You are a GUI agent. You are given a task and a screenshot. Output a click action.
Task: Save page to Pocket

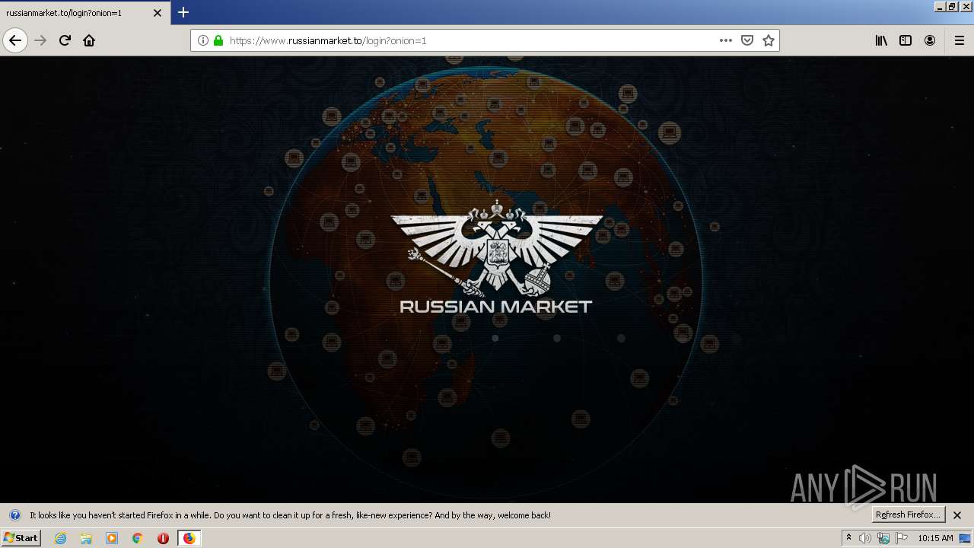tap(747, 40)
